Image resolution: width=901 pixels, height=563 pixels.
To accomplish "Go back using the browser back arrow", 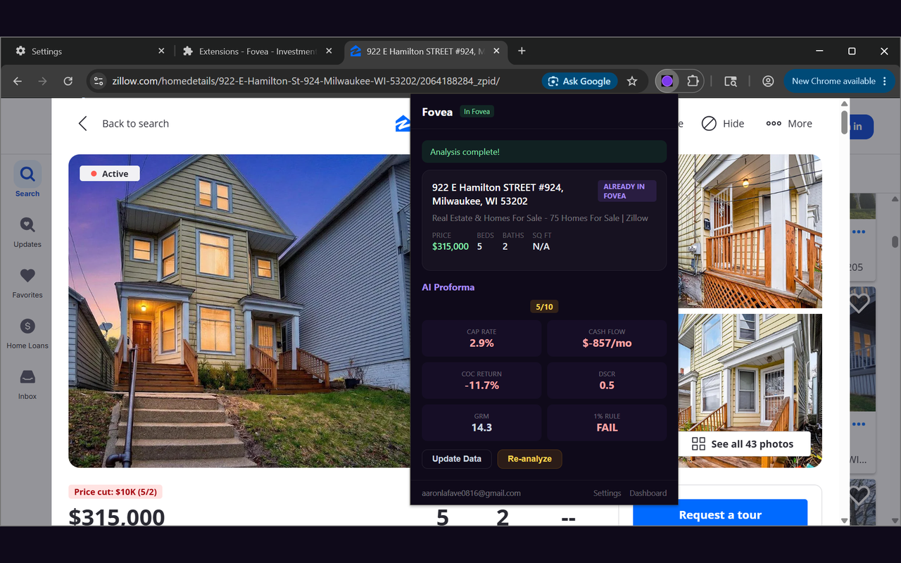I will point(18,81).
